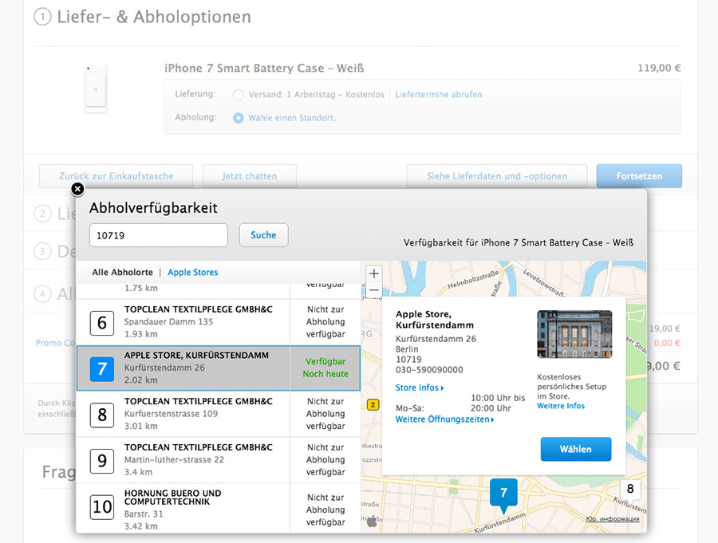Select location number 6 icon

[x=102, y=323]
